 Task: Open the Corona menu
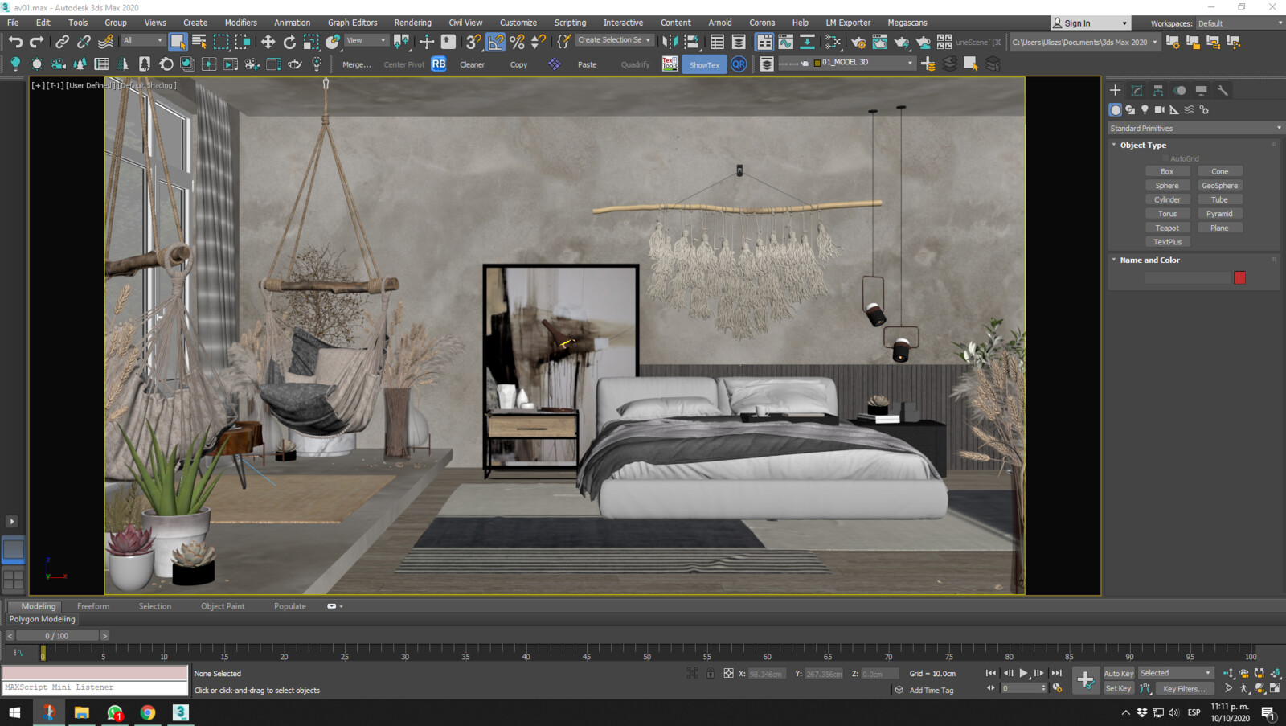pyautogui.click(x=761, y=23)
